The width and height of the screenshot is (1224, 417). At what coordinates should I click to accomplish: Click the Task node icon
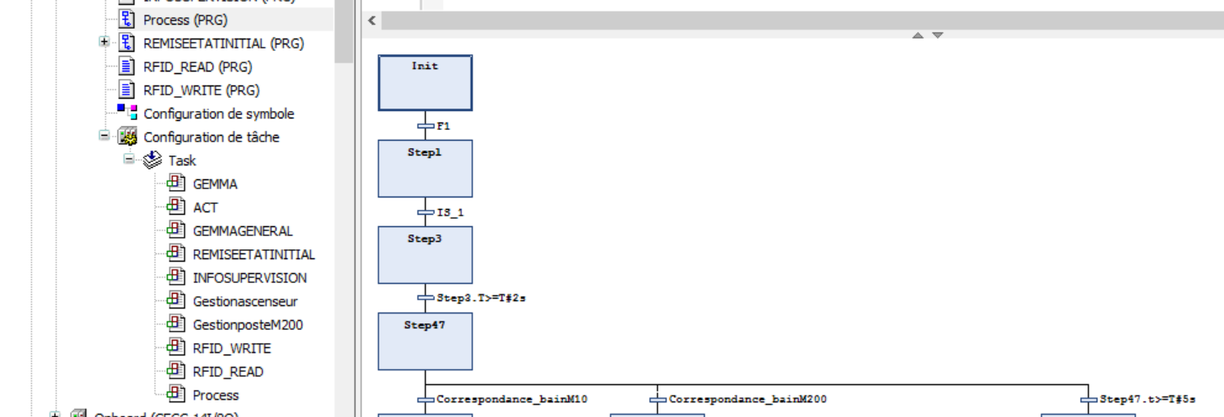tap(152, 160)
